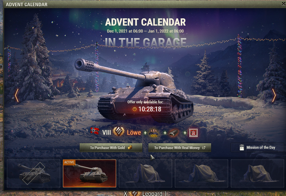The image size is (286, 196).
Task: Click the x5 XP mission reward icon
Action: coord(193,133)
